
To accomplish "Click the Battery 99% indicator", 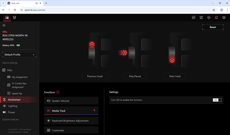I will [11, 45].
